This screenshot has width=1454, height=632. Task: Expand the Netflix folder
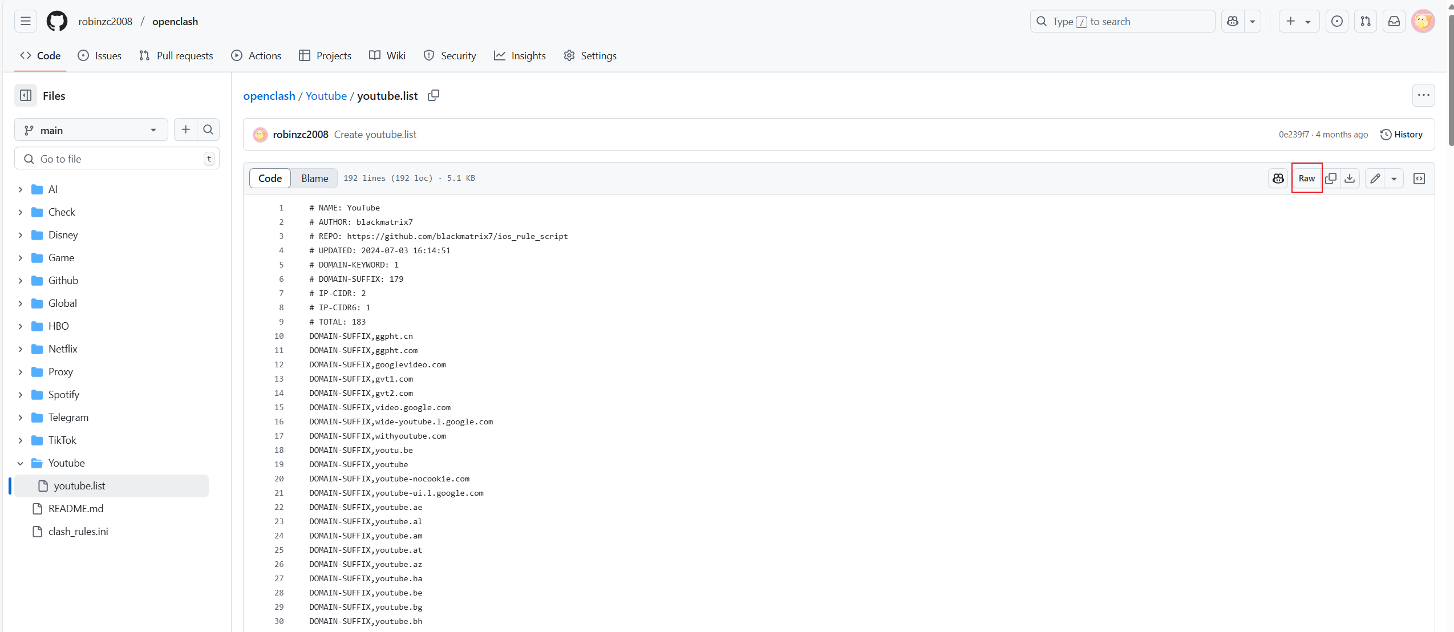click(x=21, y=349)
